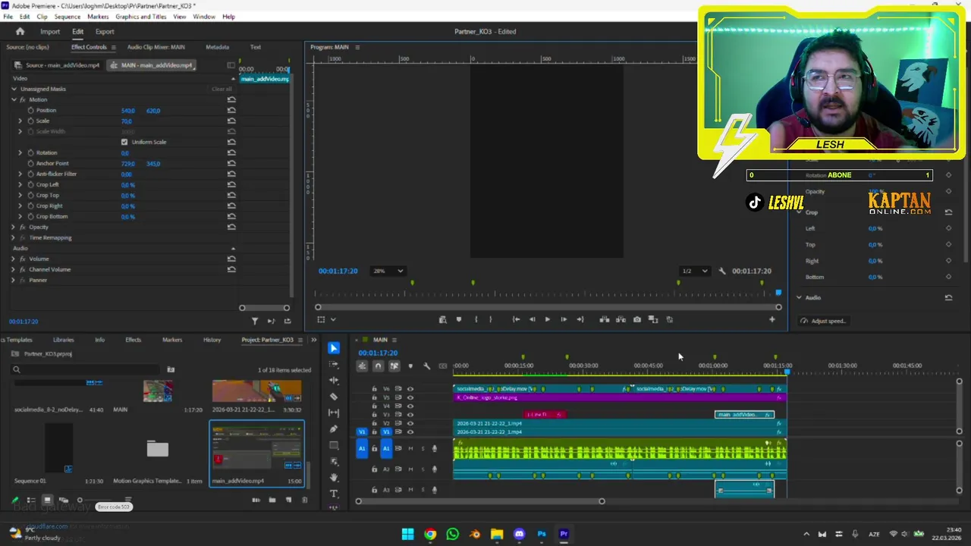Click New Item icon in the Project panel
The image size is (971, 546).
(x=288, y=500)
